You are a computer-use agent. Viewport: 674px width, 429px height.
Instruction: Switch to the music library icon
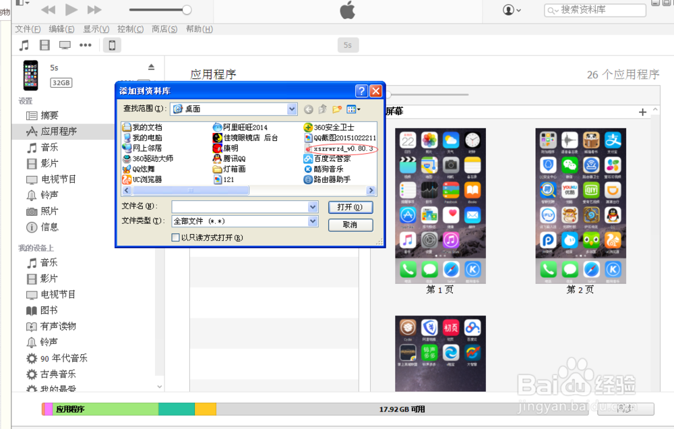24,45
